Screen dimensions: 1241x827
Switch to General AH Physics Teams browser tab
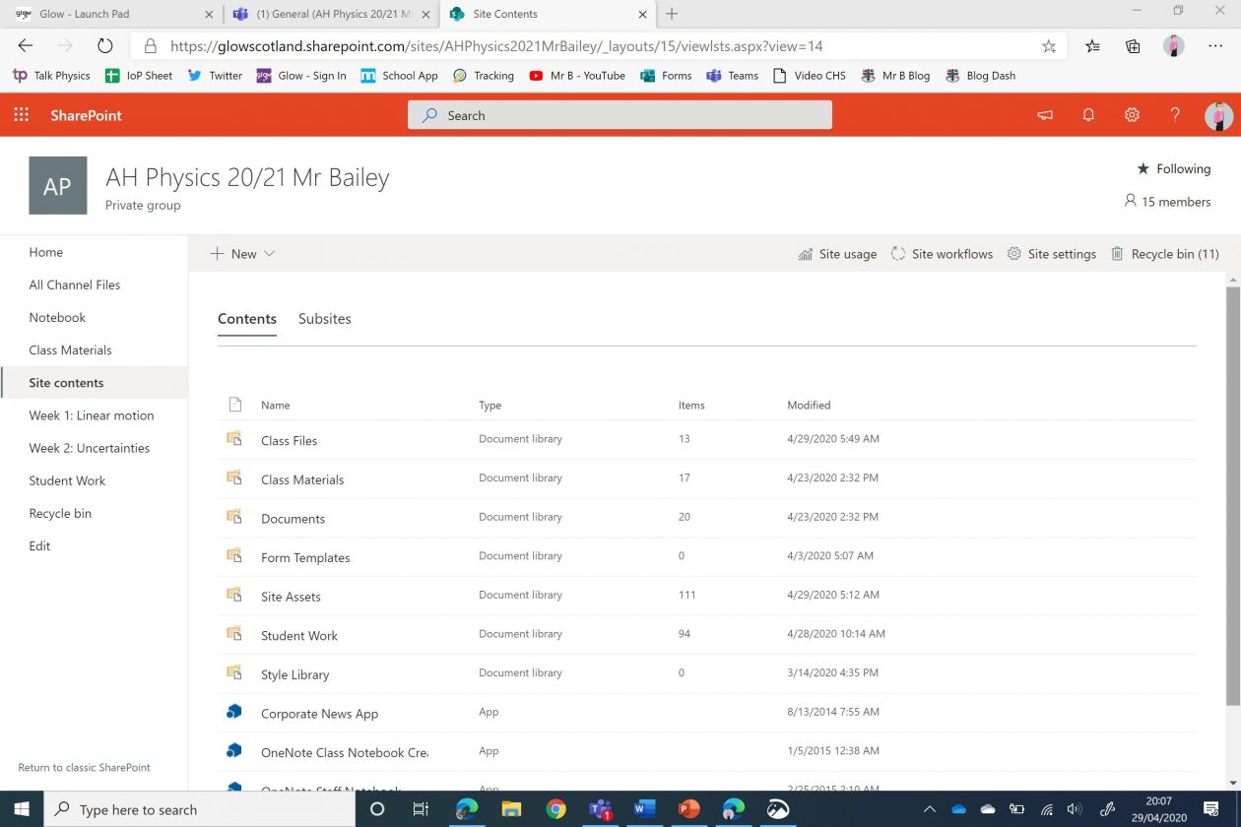tap(330, 14)
